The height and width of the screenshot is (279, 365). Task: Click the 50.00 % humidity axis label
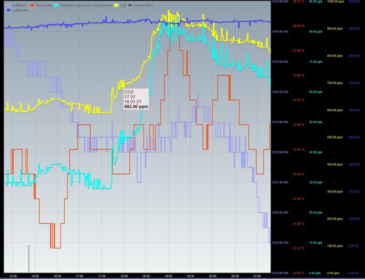pyautogui.click(x=354, y=2)
